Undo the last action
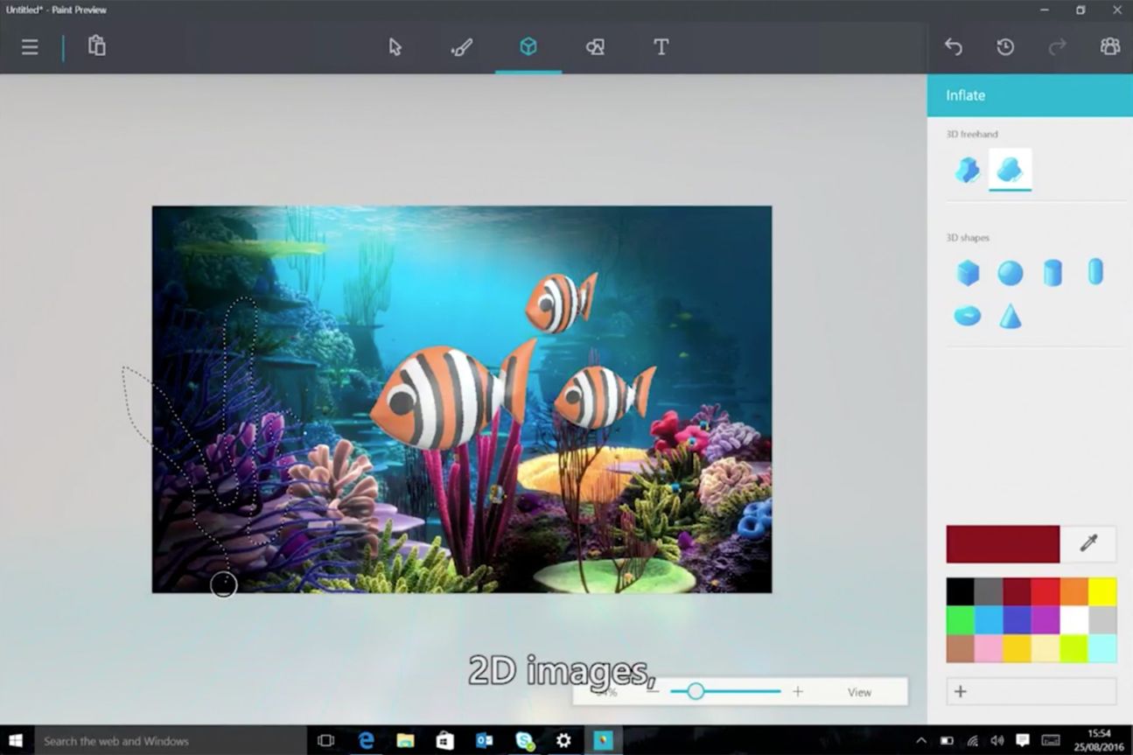1133x755 pixels. click(x=954, y=47)
